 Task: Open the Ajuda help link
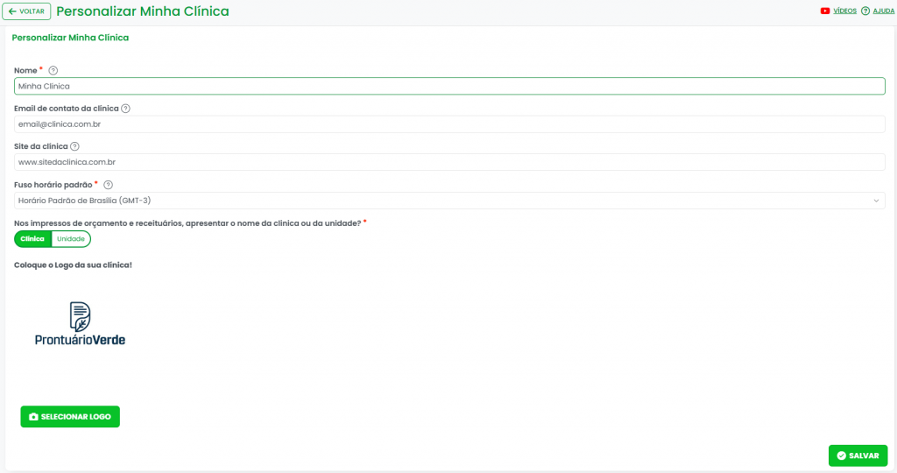(x=883, y=11)
